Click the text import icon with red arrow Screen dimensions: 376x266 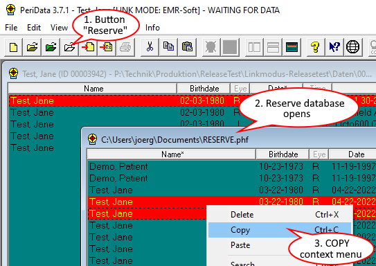107,47
